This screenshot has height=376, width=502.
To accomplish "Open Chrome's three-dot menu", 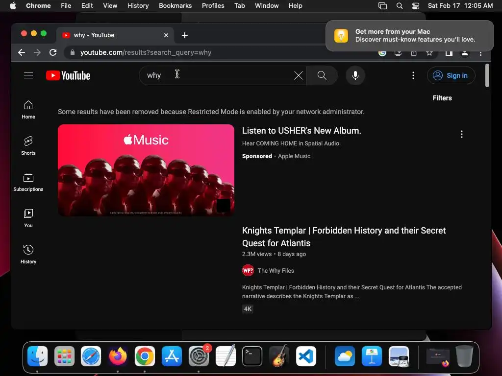I will (480, 53).
